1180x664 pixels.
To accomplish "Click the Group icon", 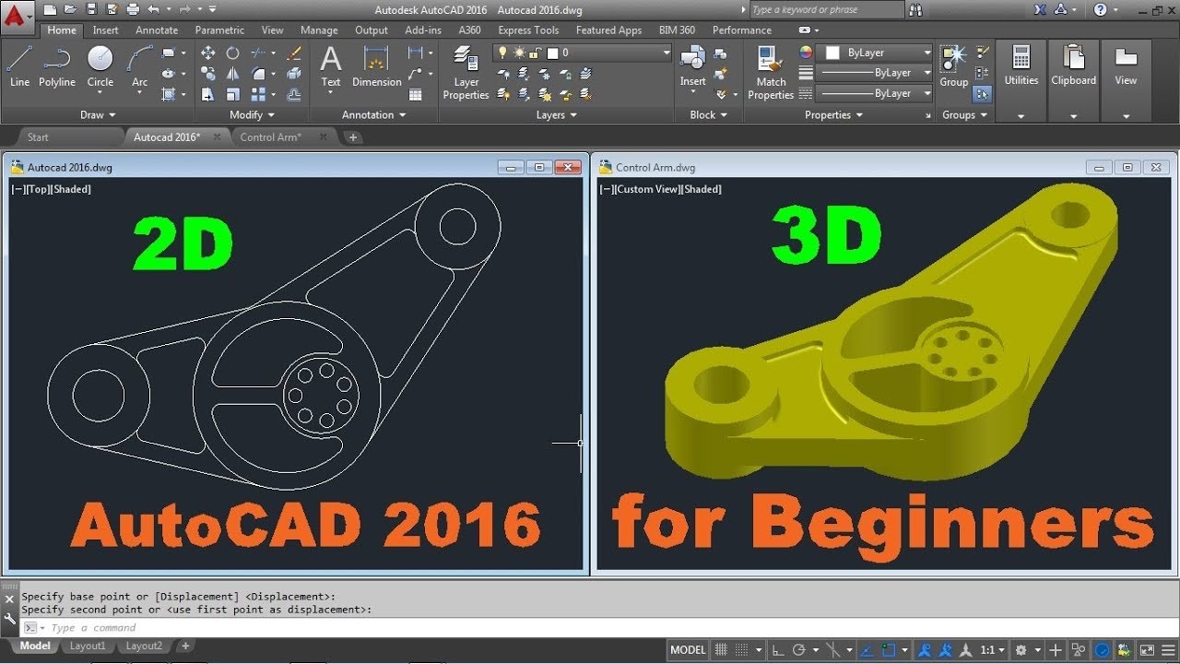I will pos(953,66).
